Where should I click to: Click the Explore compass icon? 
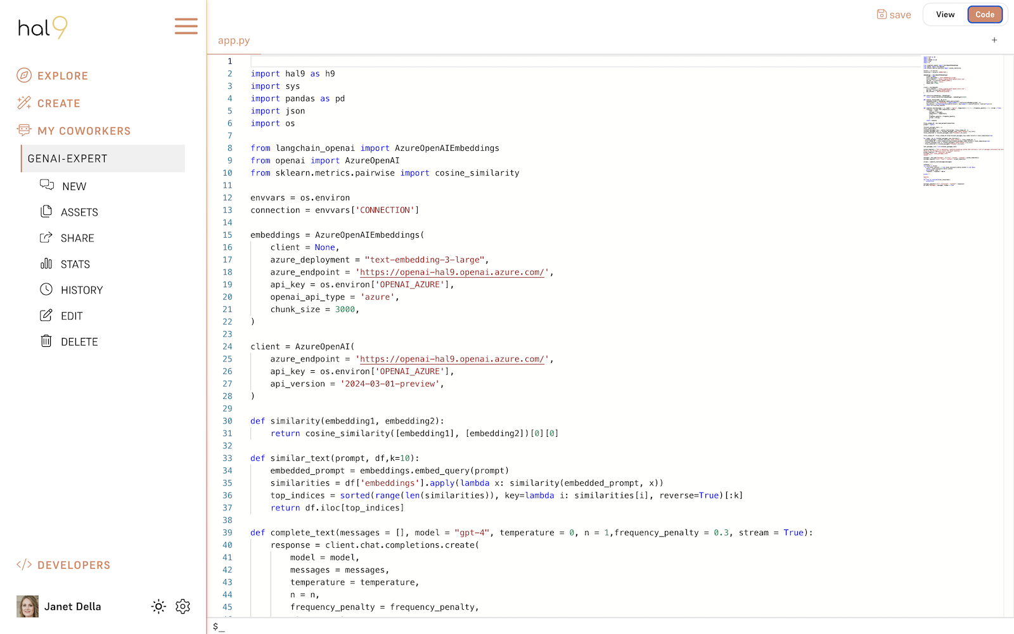coord(24,75)
